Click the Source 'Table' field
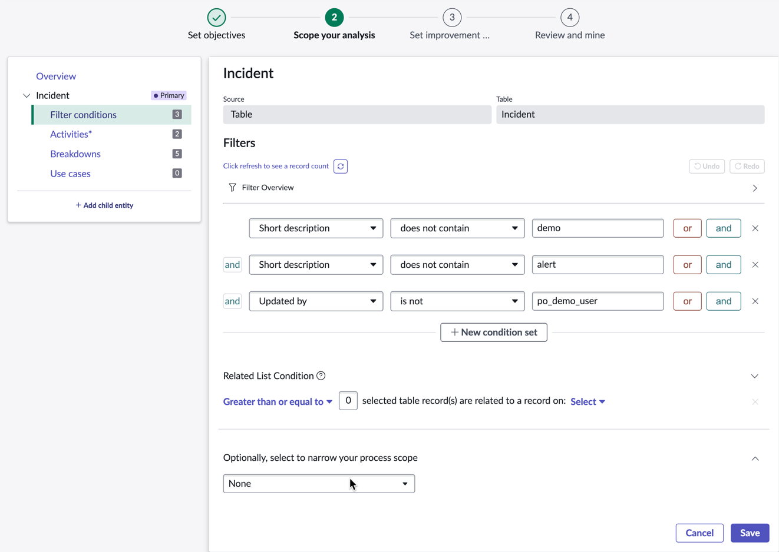This screenshot has width=779, height=552. click(x=357, y=115)
